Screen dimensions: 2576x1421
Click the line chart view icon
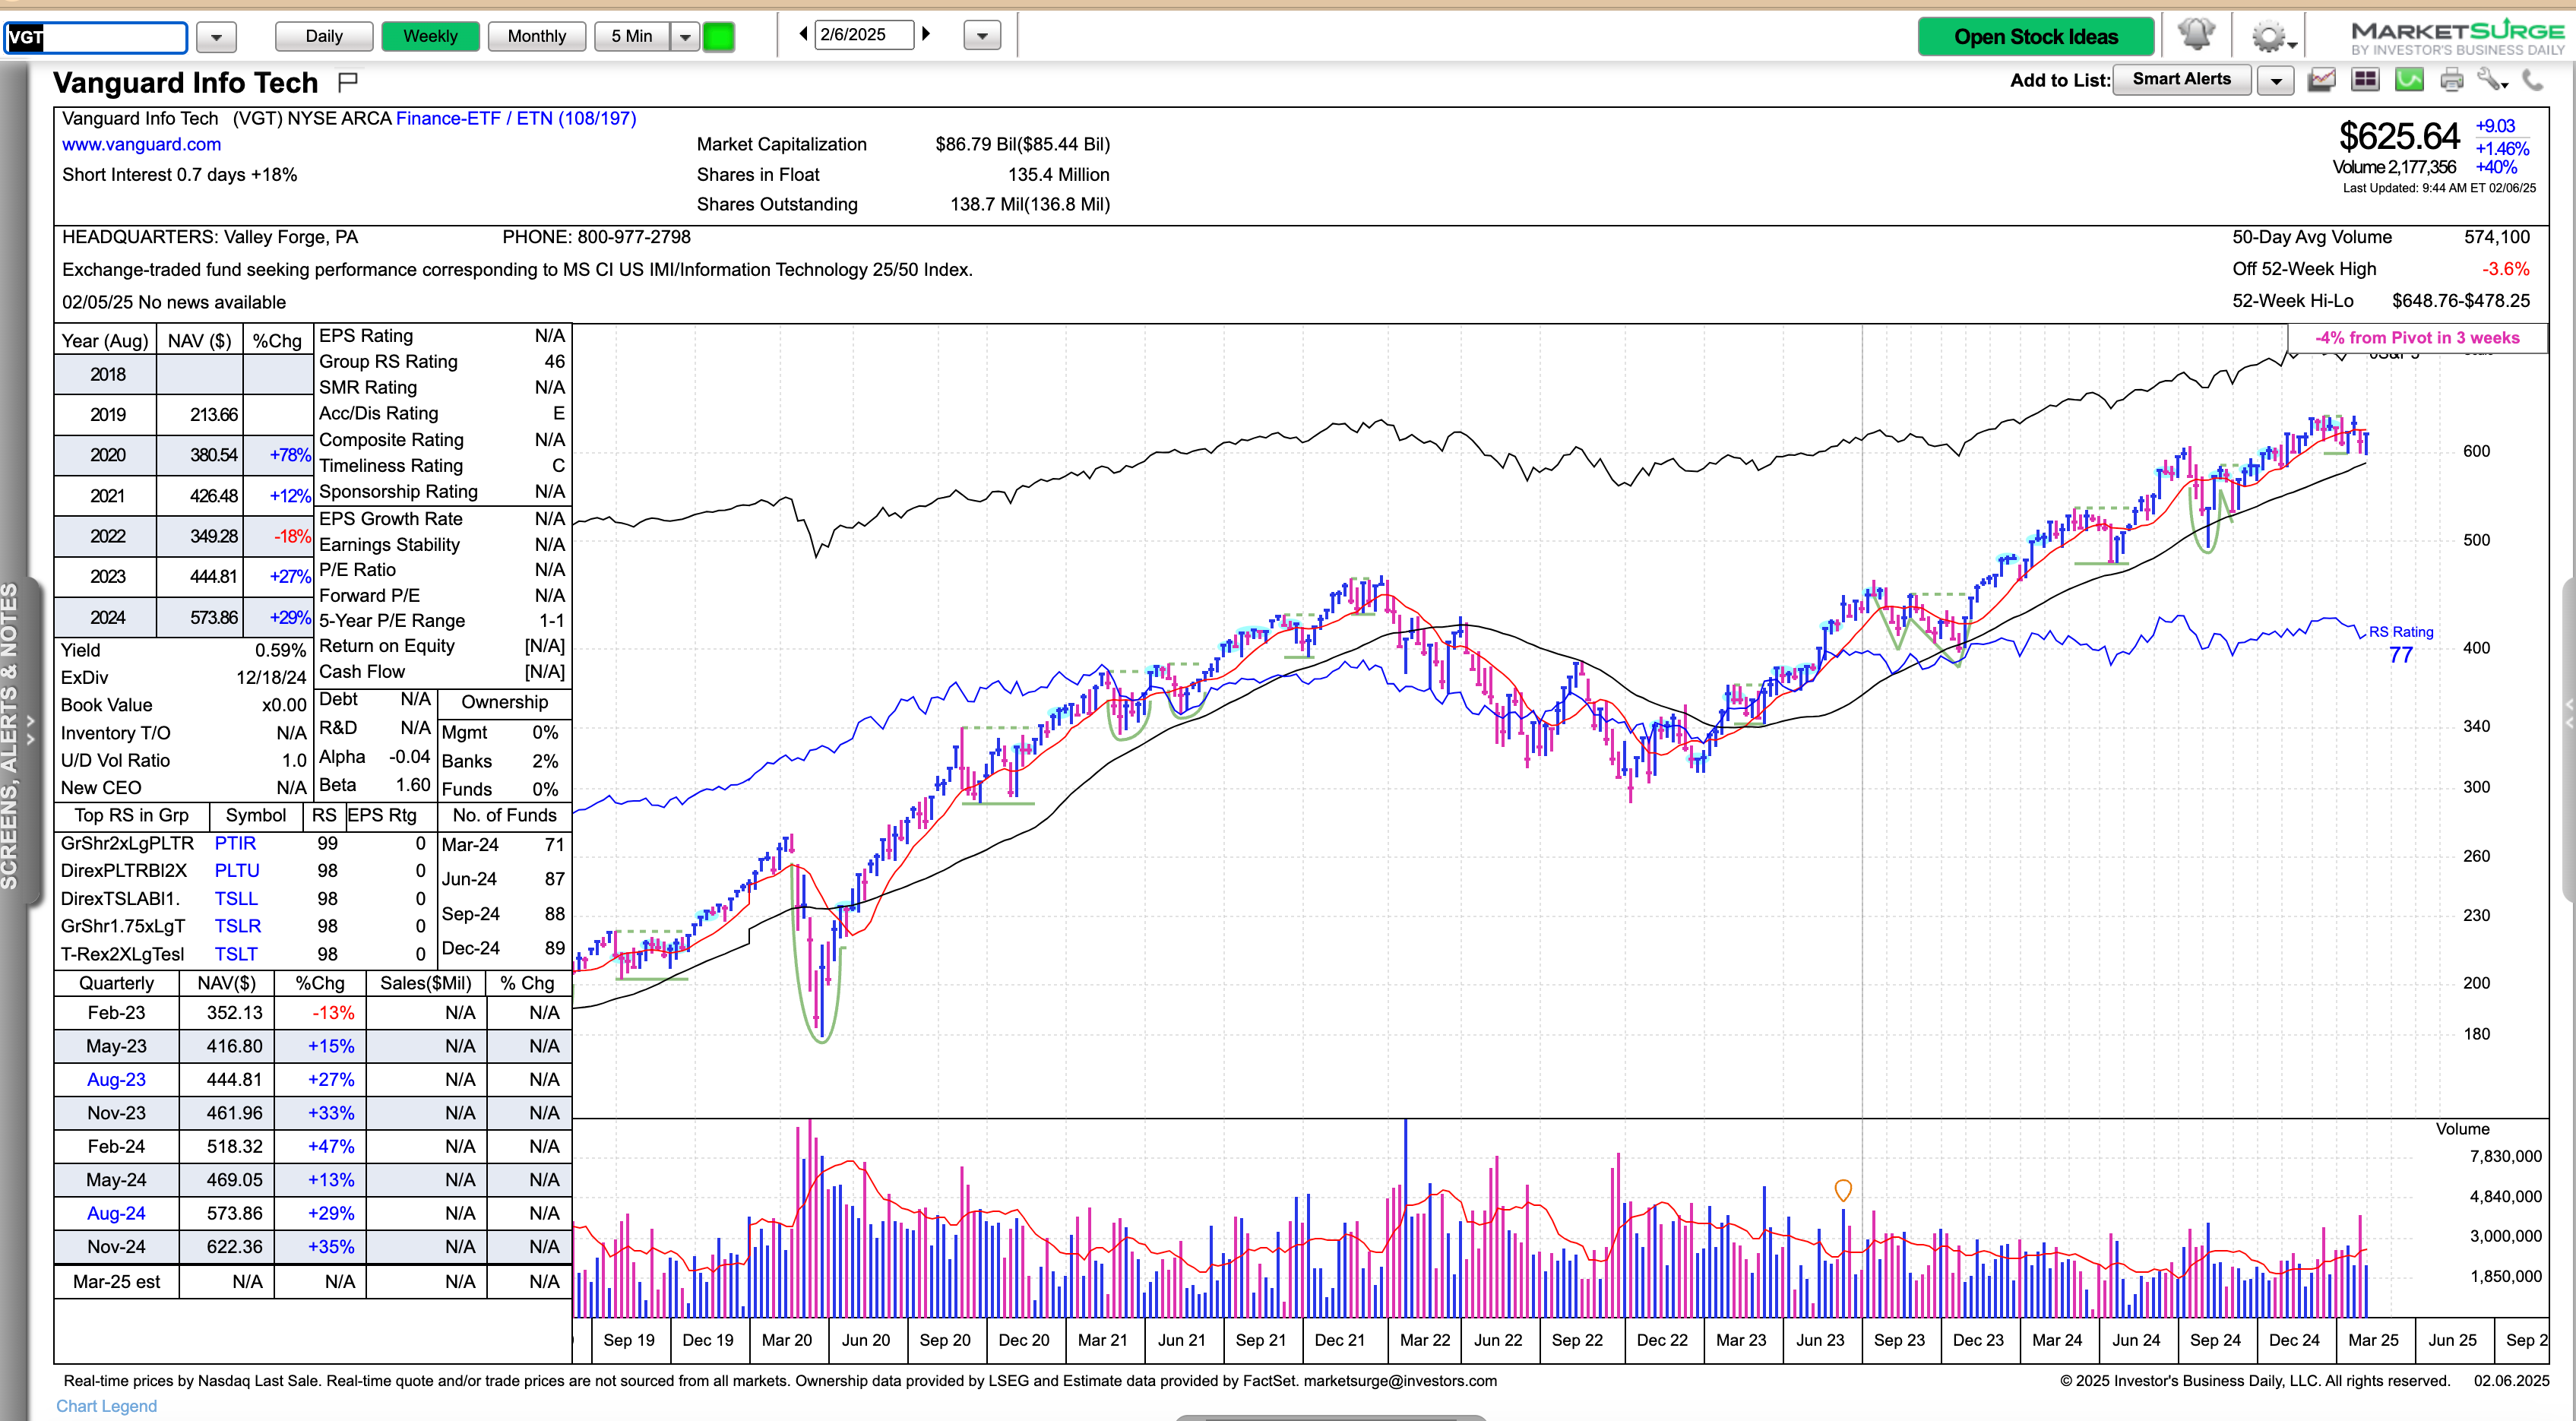(x=2321, y=80)
